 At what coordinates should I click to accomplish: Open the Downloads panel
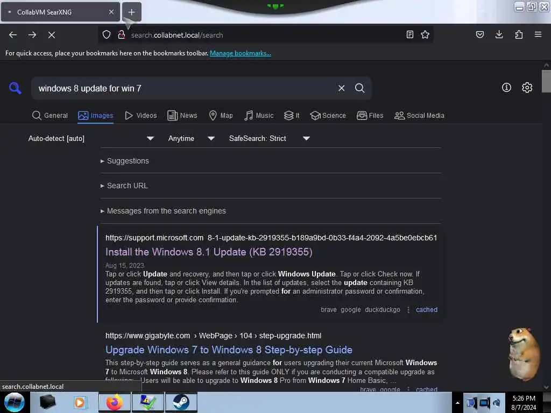click(x=499, y=34)
